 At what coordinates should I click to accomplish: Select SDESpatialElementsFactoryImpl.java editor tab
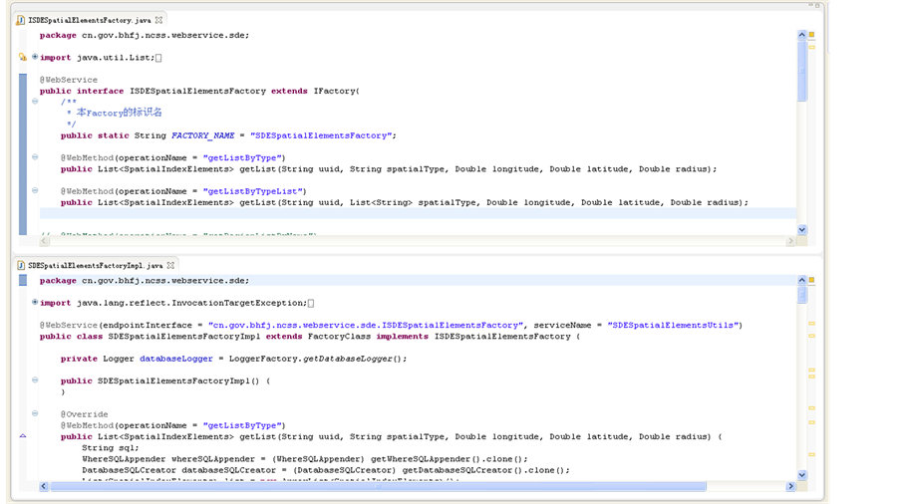[95, 266]
